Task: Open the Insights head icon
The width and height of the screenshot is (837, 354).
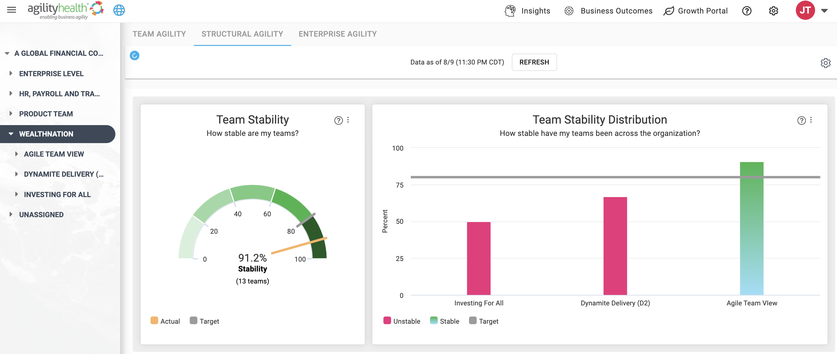Action: [510, 11]
